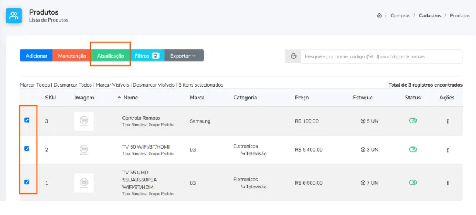This screenshot has height=215, width=476.
Task: Click LG brand in TV 55 UHD row
Action: click(x=193, y=183)
